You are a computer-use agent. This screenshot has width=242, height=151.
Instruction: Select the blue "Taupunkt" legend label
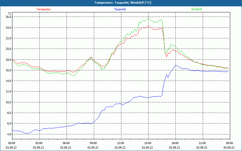click(x=120, y=9)
